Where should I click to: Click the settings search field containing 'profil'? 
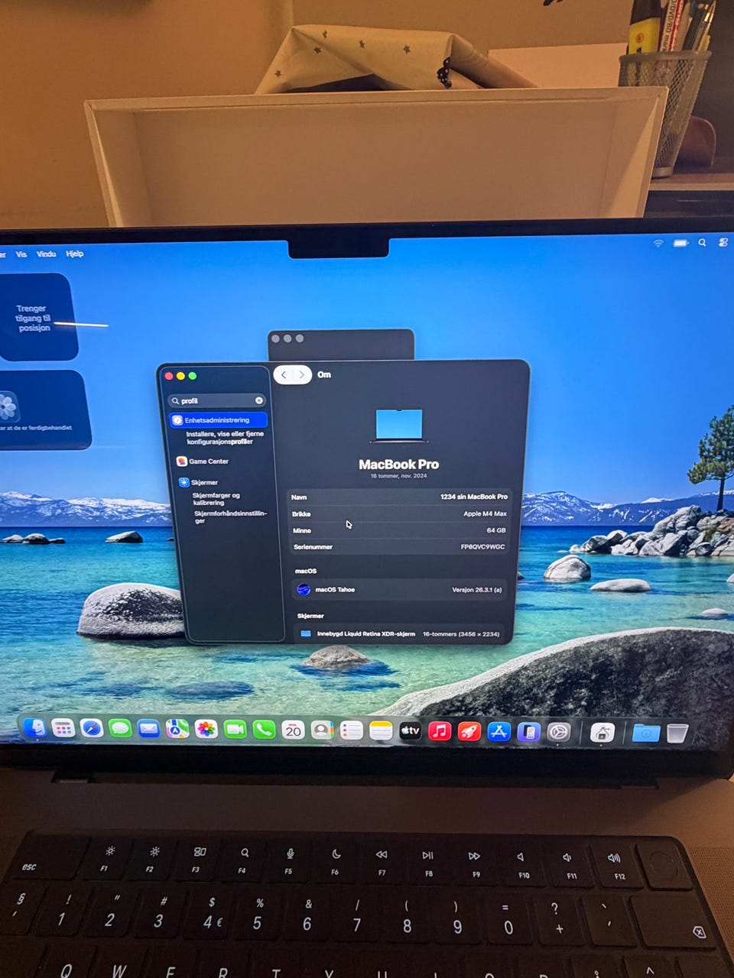(x=217, y=400)
